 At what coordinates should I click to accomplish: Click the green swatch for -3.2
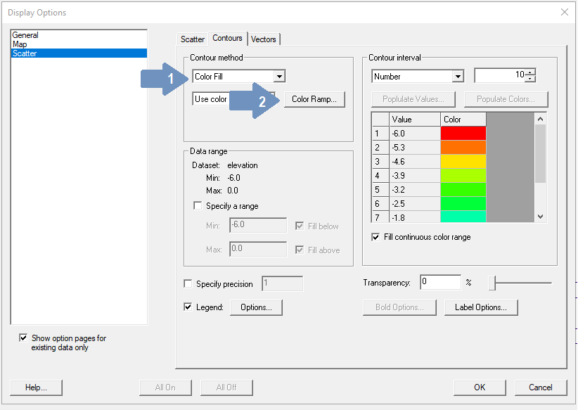pyautogui.click(x=463, y=189)
